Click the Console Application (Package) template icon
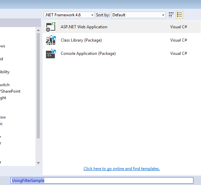This screenshot has width=201, height=185. tap(51, 53)
